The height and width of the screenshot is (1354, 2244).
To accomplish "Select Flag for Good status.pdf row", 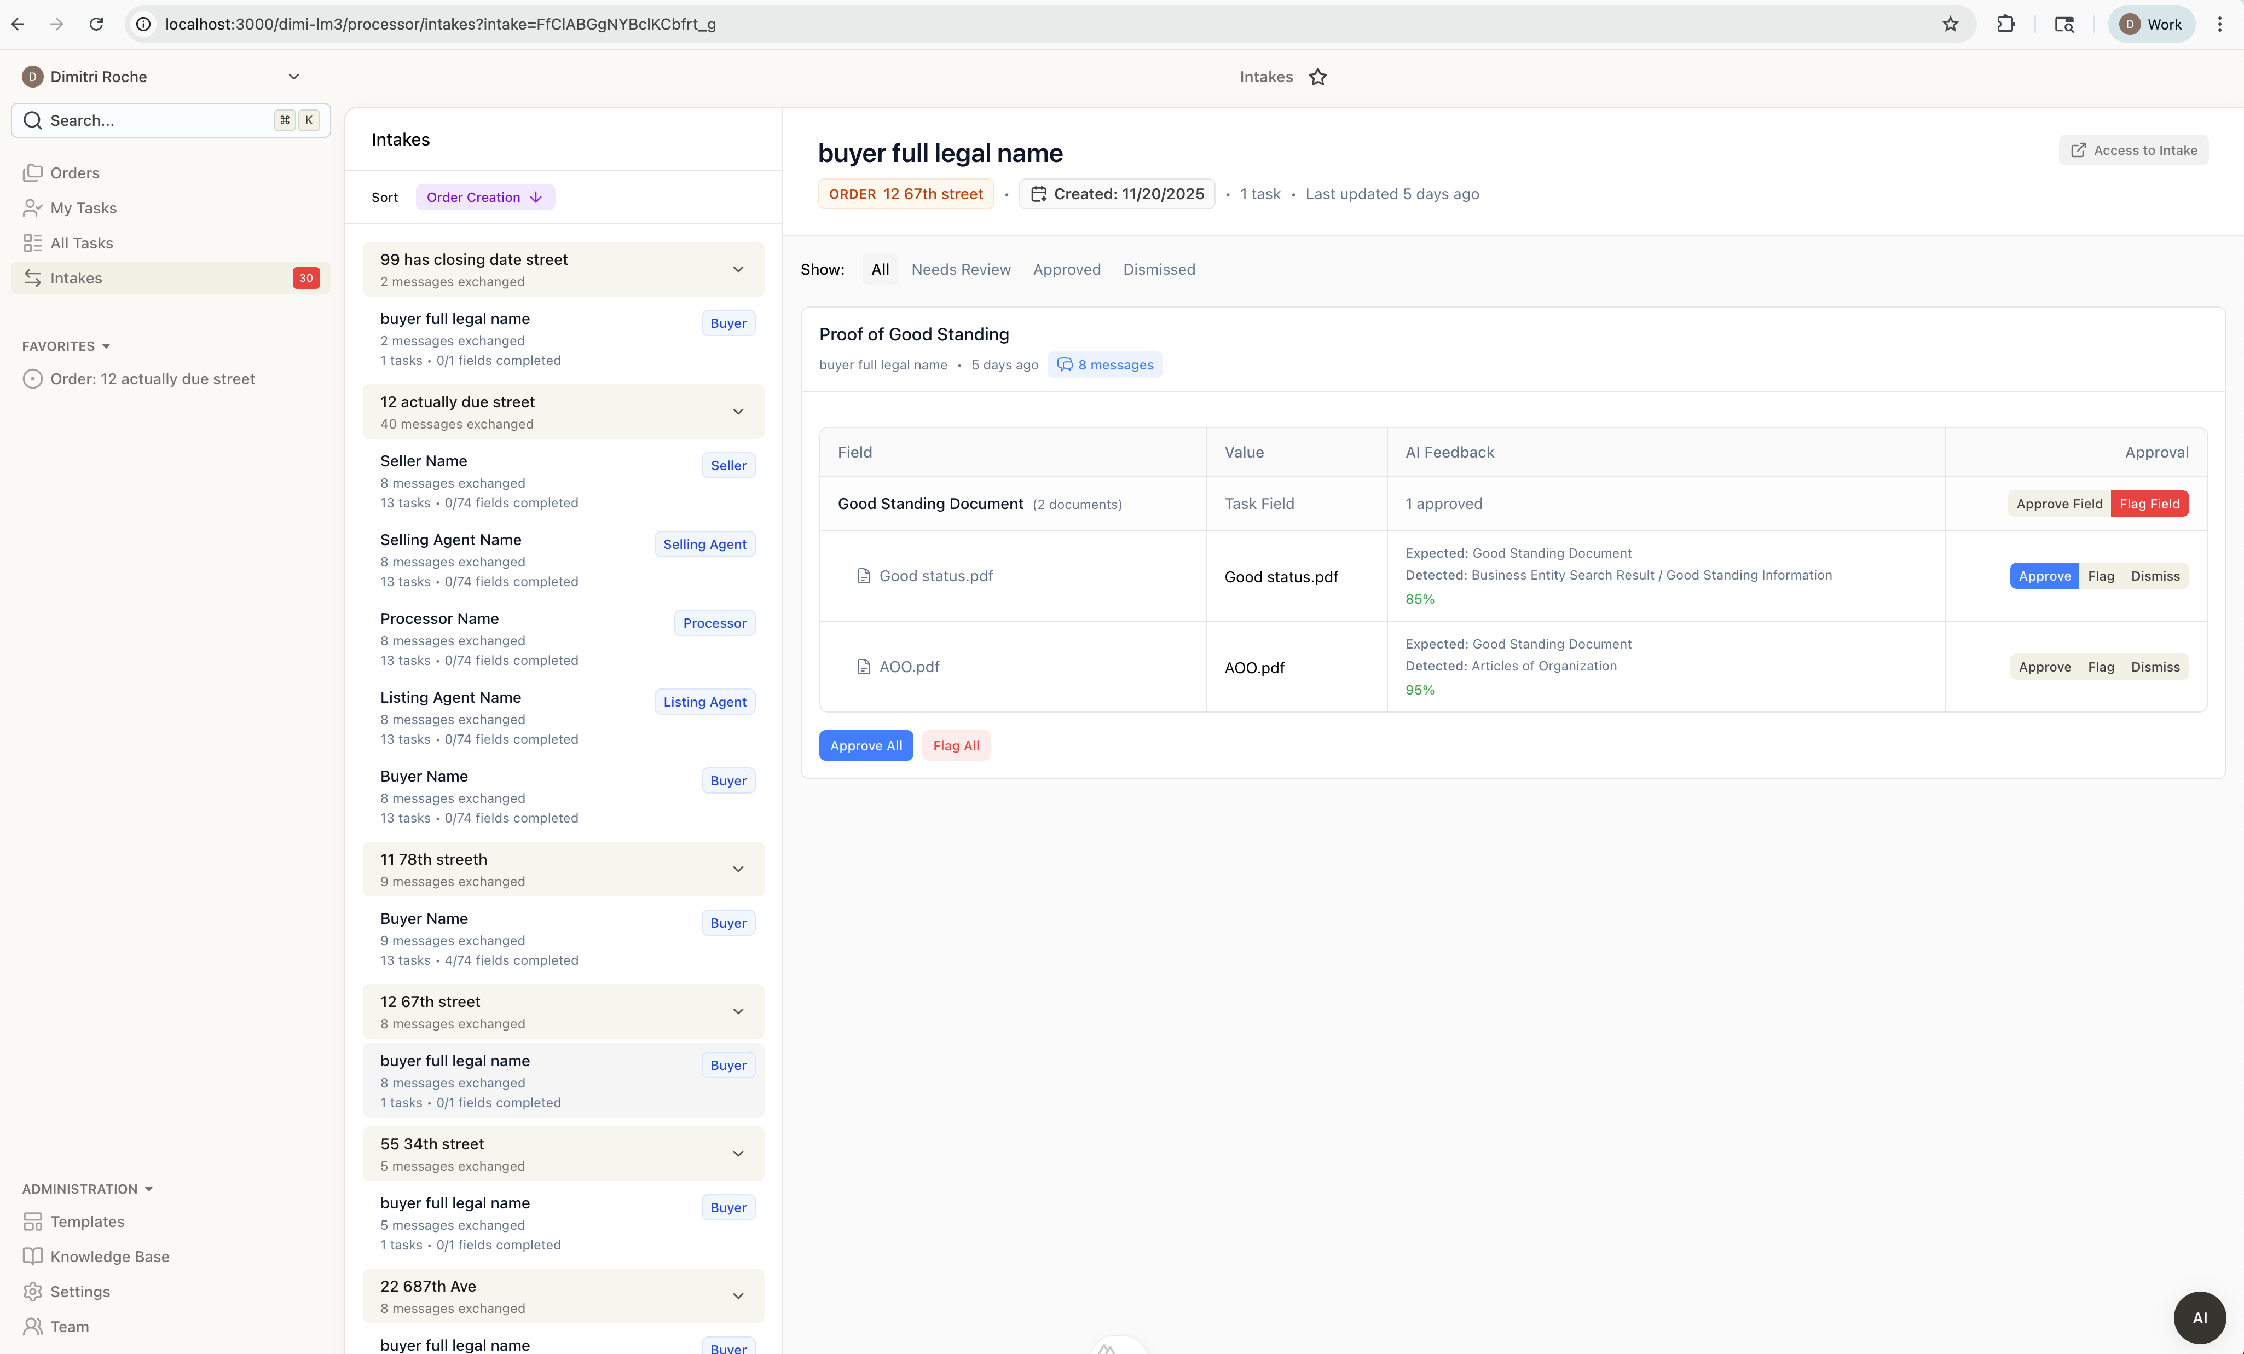I will click(x=2100, y=576).
